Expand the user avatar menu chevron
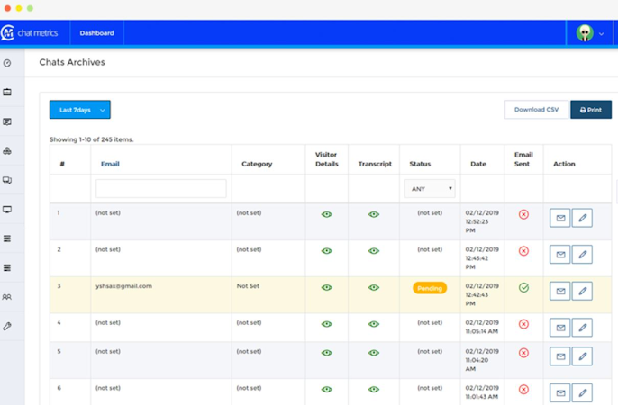The image size is (618, 405). [602, 34]
